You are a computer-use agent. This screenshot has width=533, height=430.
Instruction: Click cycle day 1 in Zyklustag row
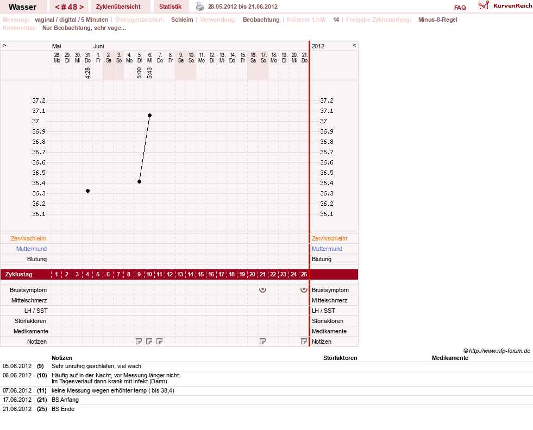click(x=57, y=274)
